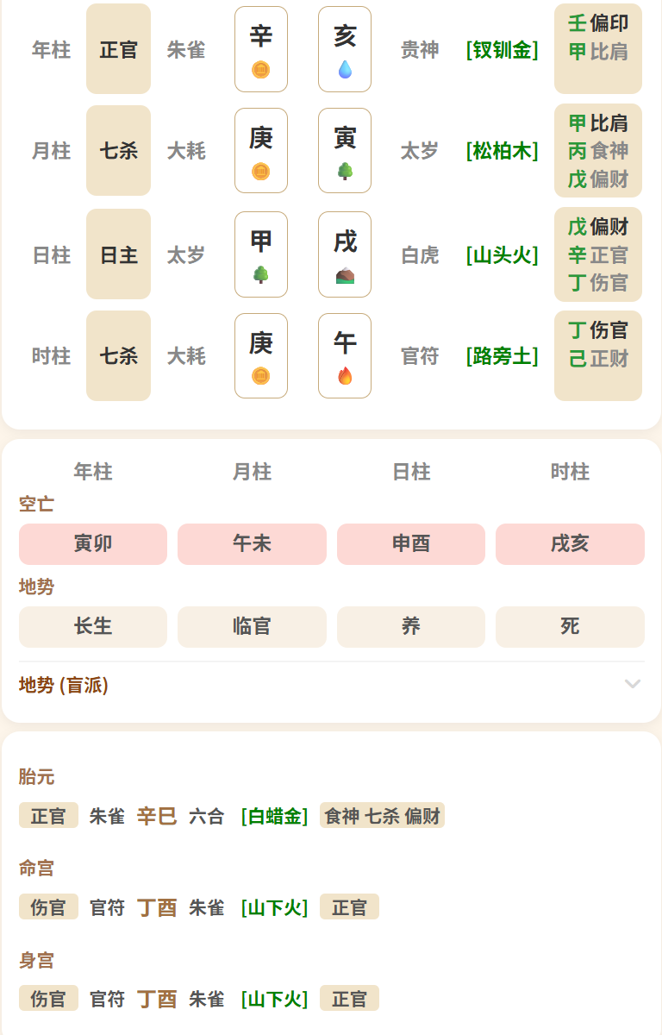Click the 丁酉 pillar under 命宫

(x=157, y=907)
